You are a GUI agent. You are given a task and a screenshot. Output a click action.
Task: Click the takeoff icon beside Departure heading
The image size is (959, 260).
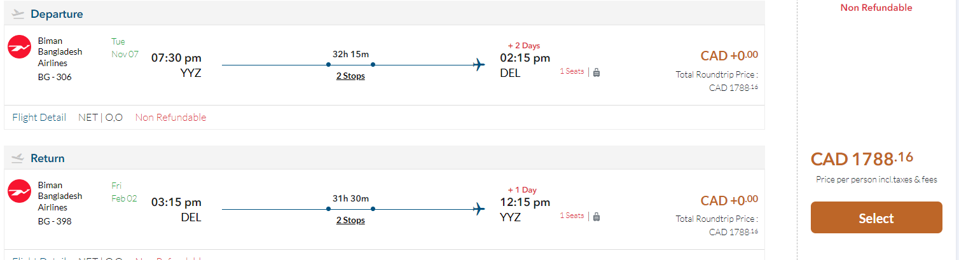[18, 14]
